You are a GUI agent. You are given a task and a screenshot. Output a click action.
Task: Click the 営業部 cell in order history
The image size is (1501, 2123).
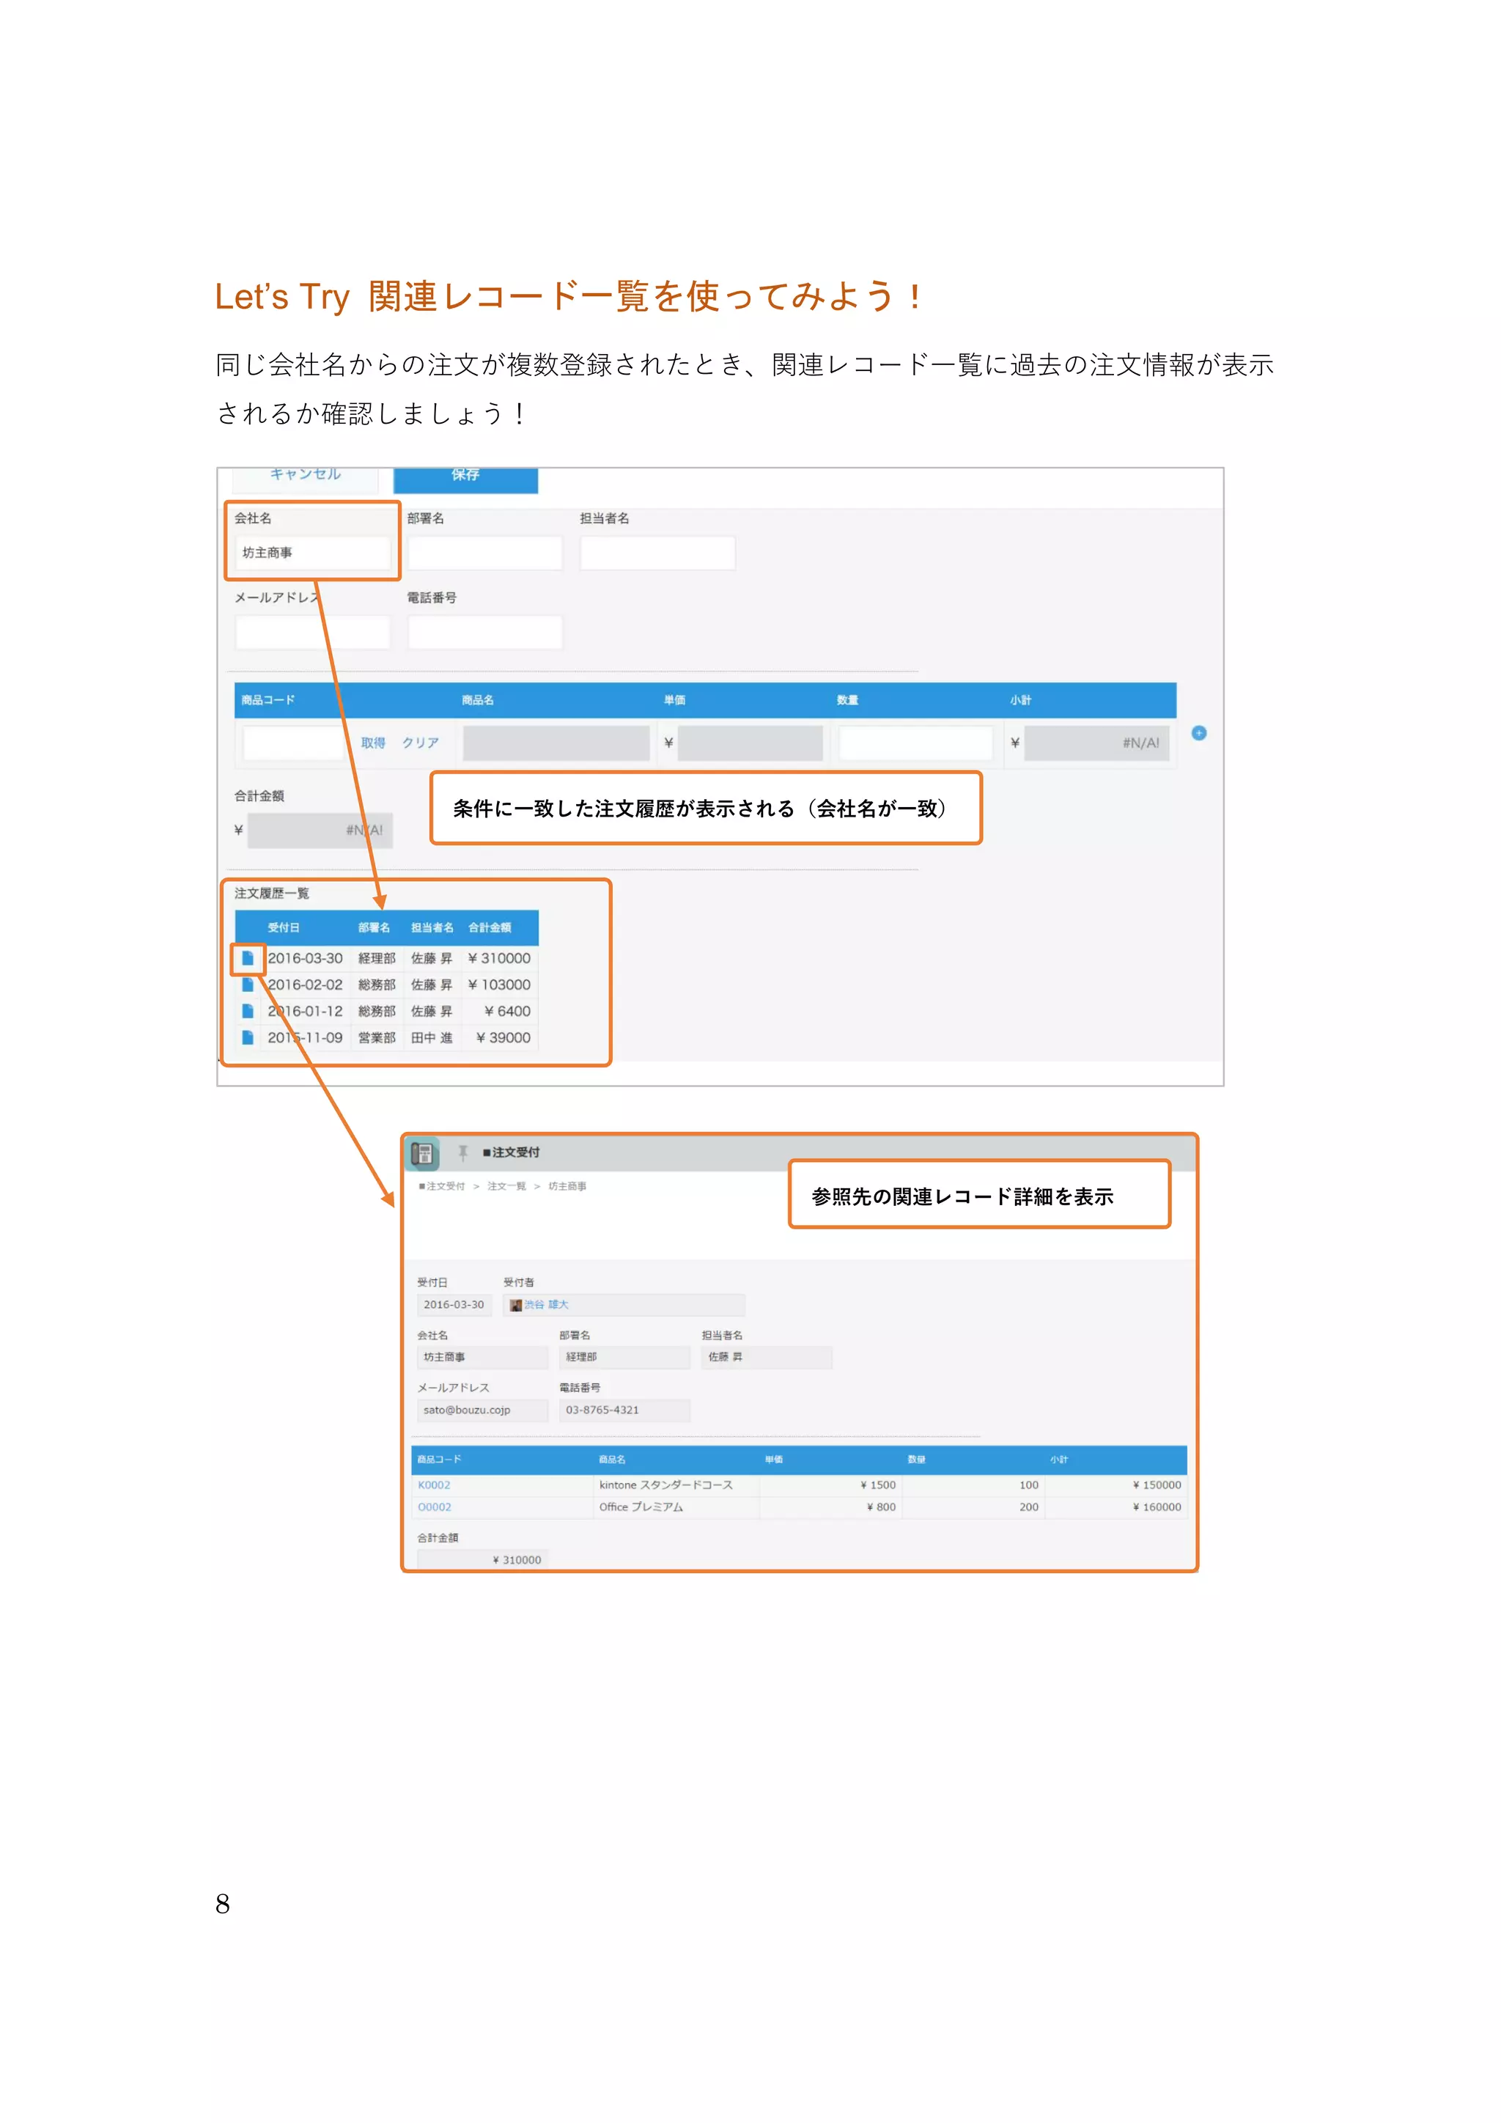click(377, 1037)
